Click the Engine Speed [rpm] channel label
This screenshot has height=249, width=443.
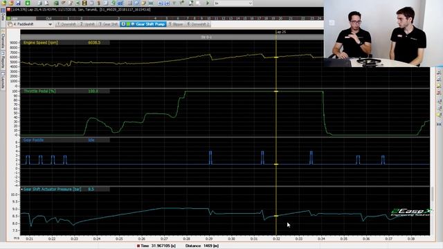pyautogui.click(x=41, y=43)
